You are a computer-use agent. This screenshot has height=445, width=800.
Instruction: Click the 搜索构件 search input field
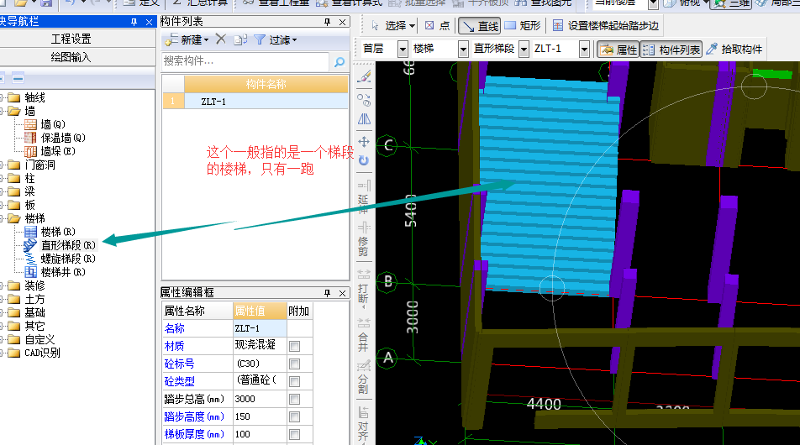coord(245,61)
